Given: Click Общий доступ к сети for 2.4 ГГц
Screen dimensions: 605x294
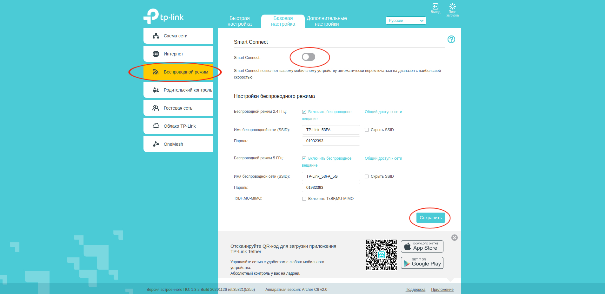Looking at the screenshot, I should point(383,112).
